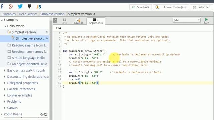Expand Kotlin Koans section

coord(1,114)
